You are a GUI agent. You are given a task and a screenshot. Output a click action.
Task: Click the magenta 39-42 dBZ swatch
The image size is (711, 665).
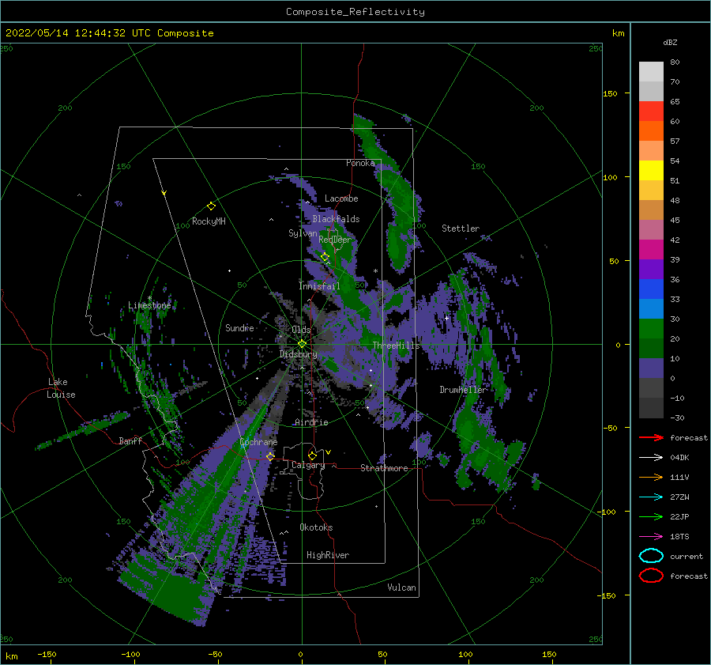click(x=651, y=249)
